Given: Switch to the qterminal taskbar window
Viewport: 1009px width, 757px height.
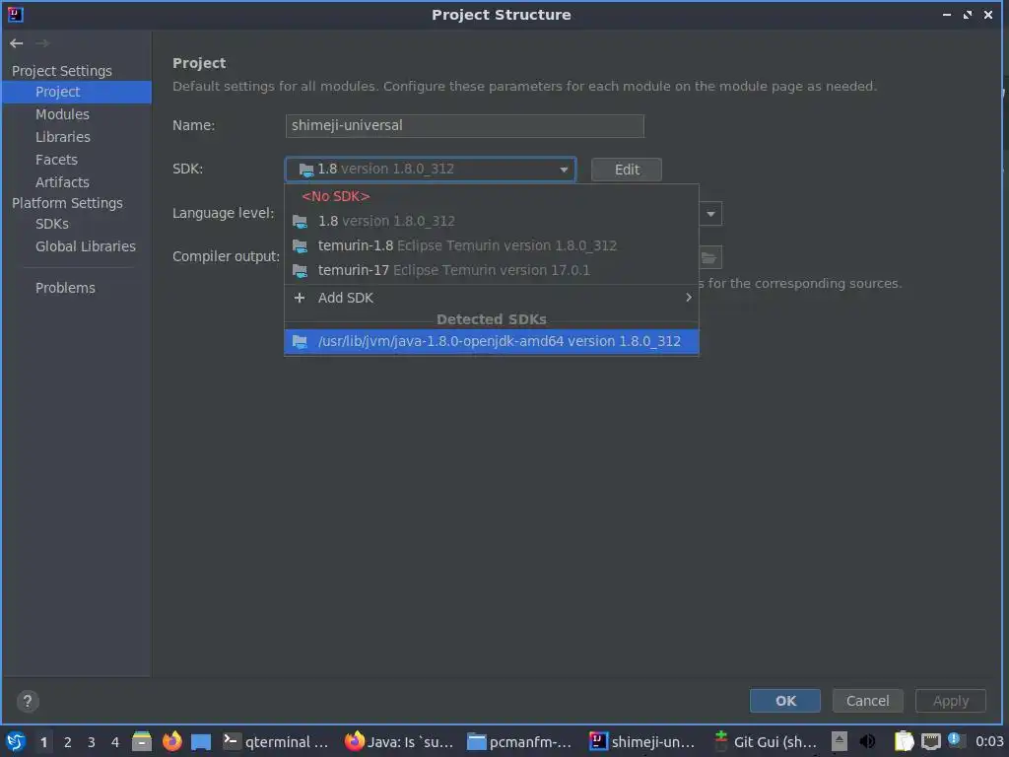Looking at the screenshot, I should click(x=276, y=741).
